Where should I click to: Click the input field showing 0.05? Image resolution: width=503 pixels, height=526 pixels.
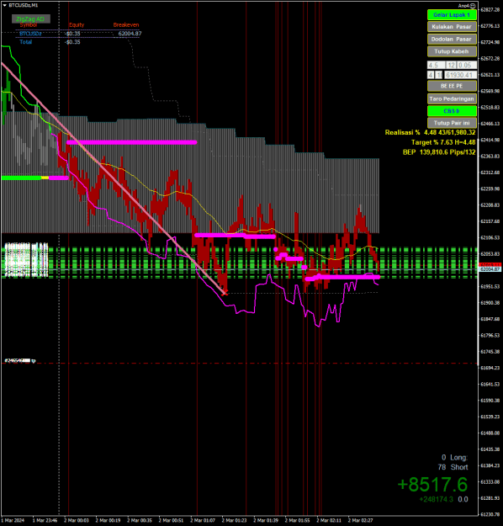click(467, 65)
